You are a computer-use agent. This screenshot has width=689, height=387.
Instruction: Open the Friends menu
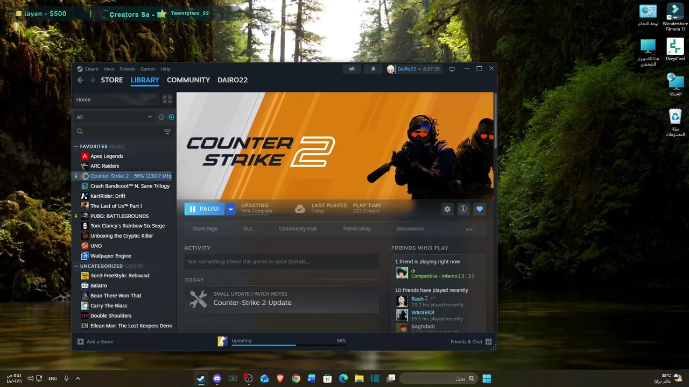click(127, 69)
